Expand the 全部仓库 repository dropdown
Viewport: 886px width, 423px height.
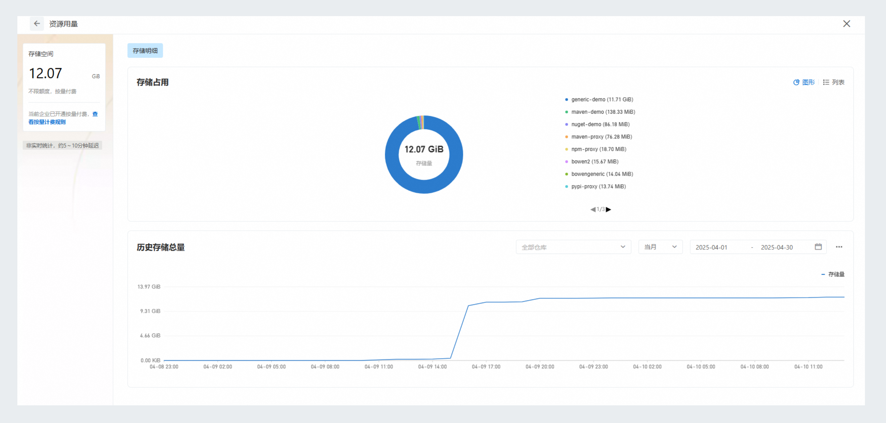tap(573, 247)
